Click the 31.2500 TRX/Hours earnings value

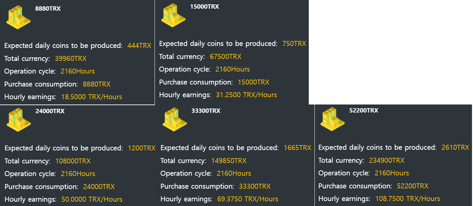pos(247,95)
